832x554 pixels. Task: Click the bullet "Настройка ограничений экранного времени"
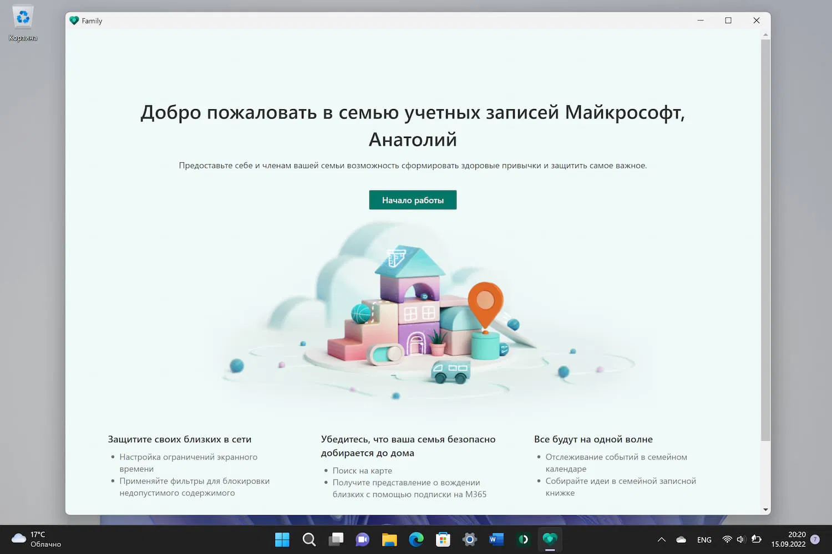click(x=189, y=463)
